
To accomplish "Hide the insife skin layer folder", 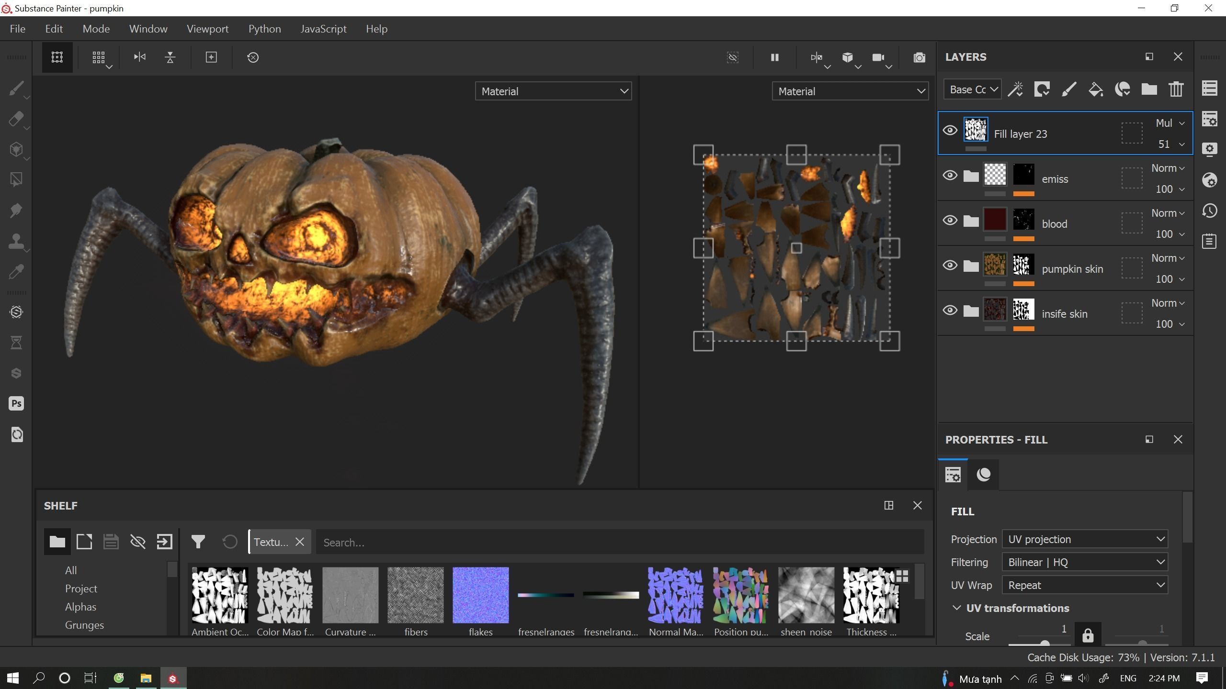I will [x=950, y=311].
